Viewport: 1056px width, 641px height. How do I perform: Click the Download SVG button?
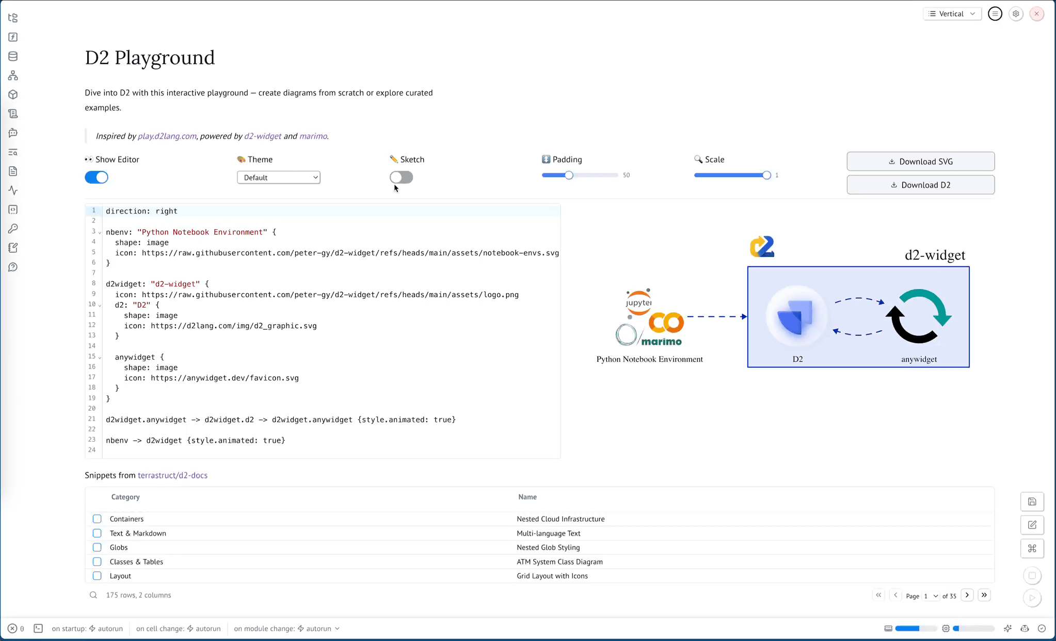[x=920, y=162]
